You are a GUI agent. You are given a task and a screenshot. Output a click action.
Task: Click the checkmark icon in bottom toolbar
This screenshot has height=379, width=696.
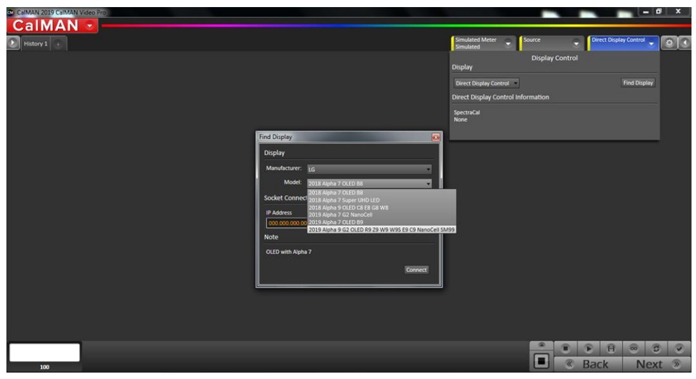679,348
